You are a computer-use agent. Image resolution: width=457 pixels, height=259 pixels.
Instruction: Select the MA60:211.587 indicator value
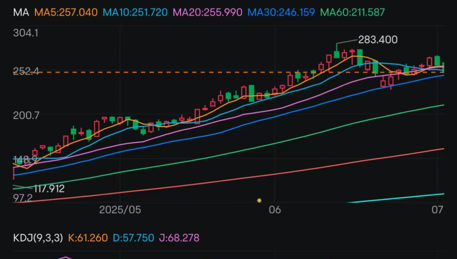coord(352,12)
